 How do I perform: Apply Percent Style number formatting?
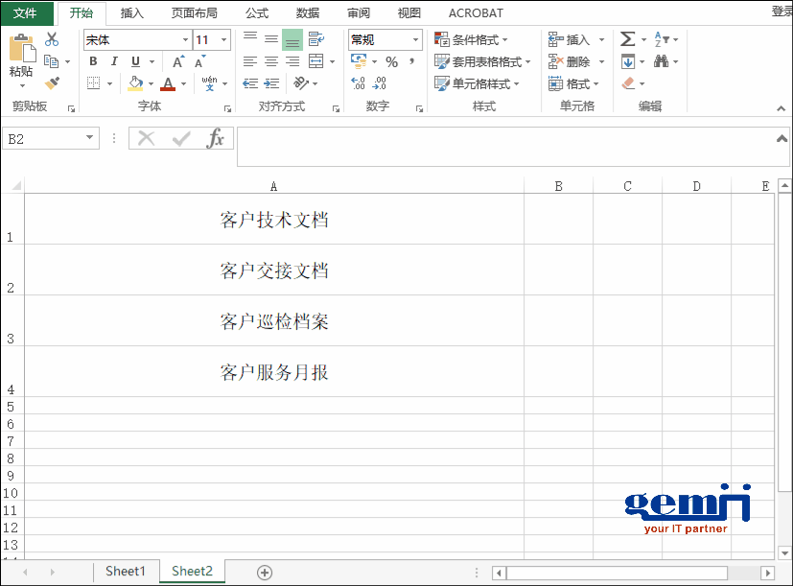[391, 61]
